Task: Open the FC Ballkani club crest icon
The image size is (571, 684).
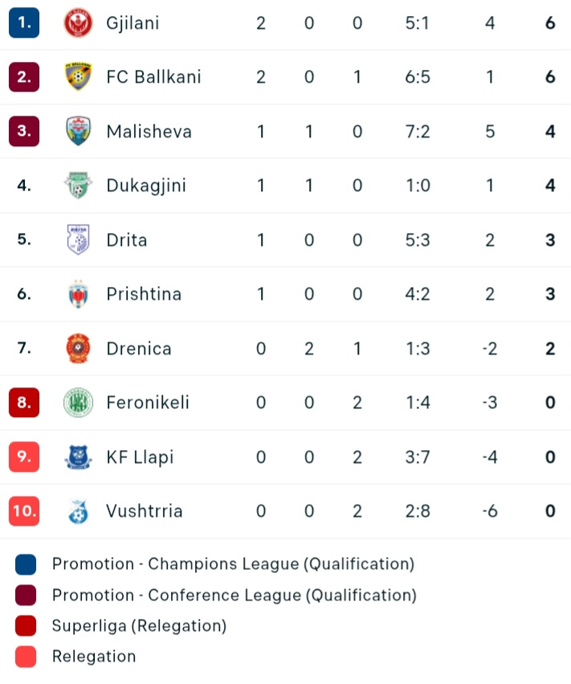Action: (78, 77)
